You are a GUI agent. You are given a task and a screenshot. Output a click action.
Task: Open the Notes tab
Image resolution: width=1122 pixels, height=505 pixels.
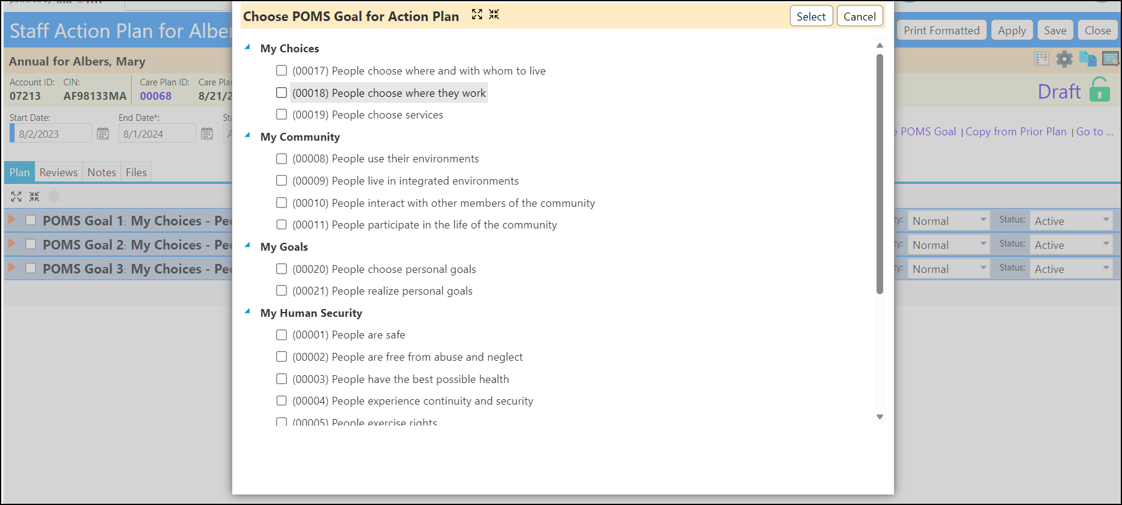[102, 173]
